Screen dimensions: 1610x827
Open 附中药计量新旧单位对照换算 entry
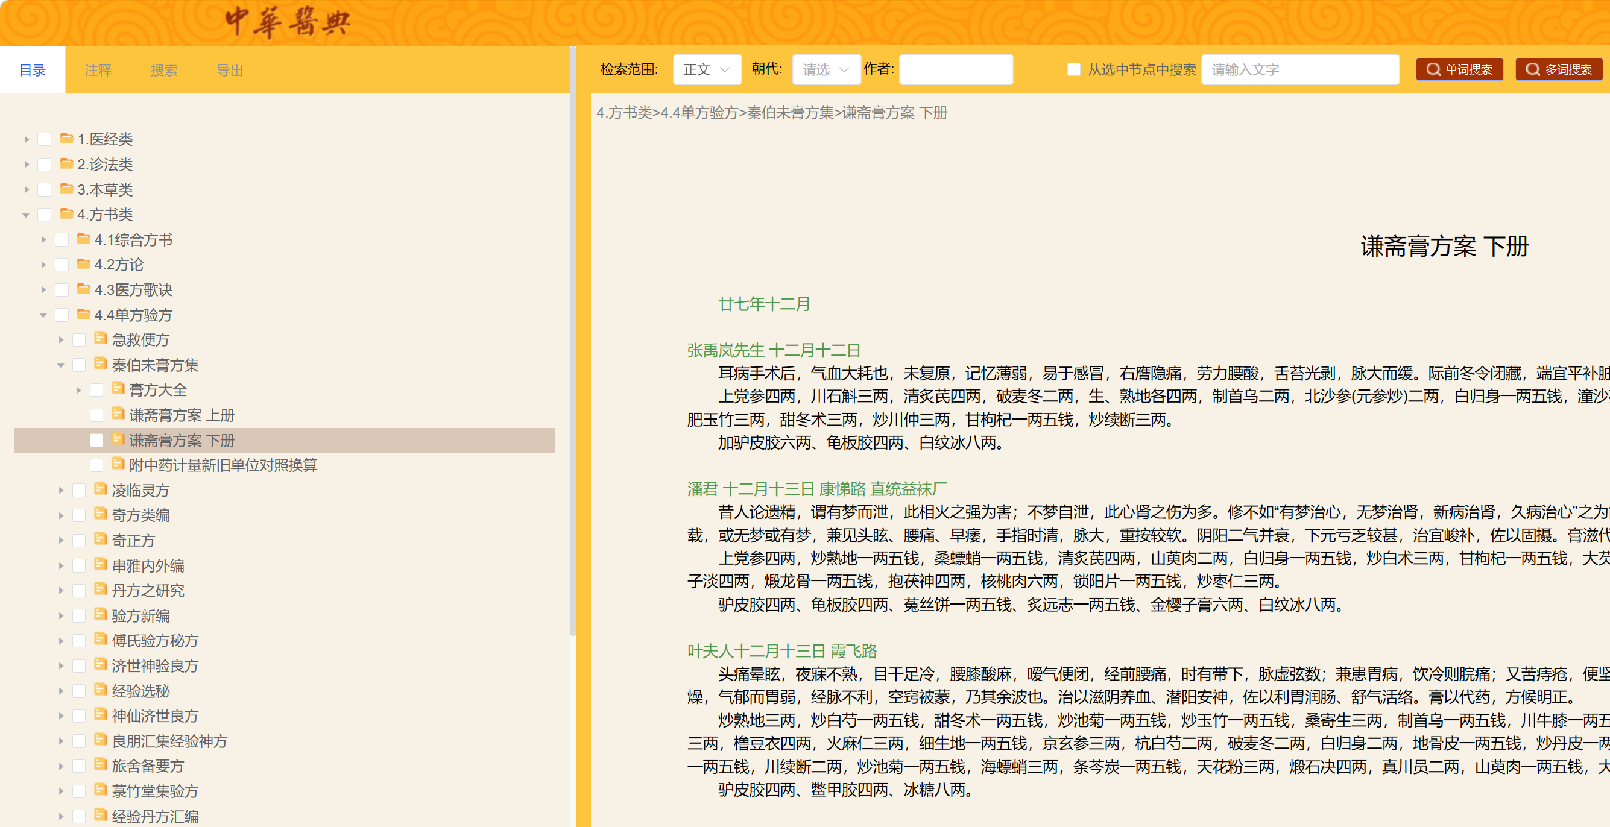pos(223,465)
